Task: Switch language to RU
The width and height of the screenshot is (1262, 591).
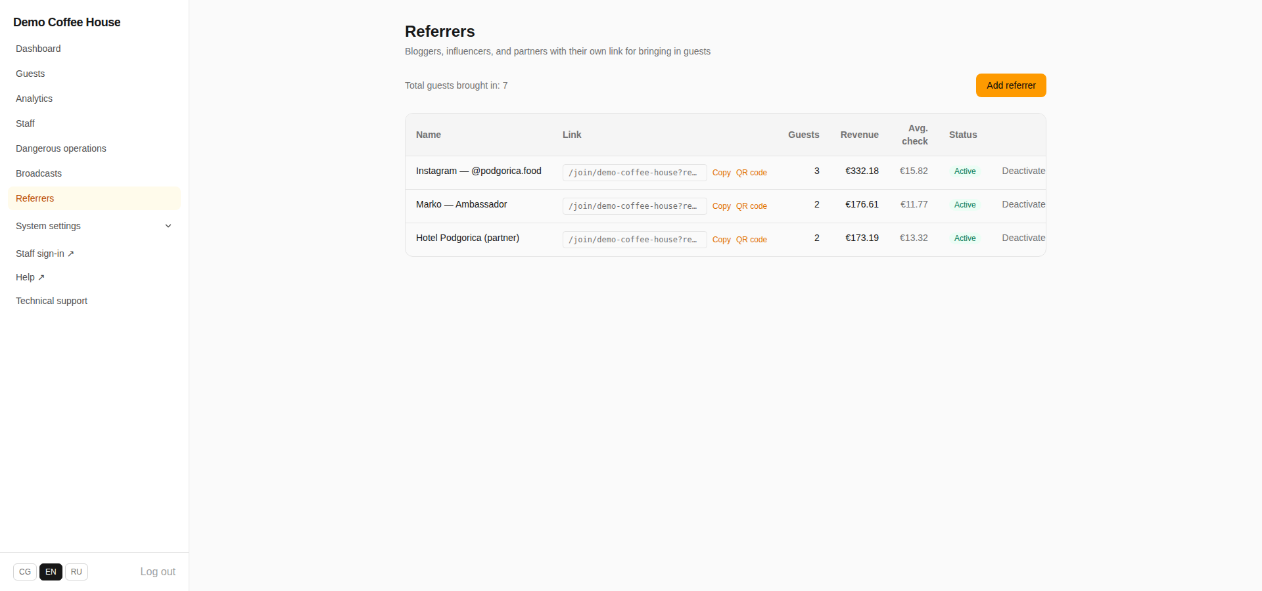Action: (76, 572)
